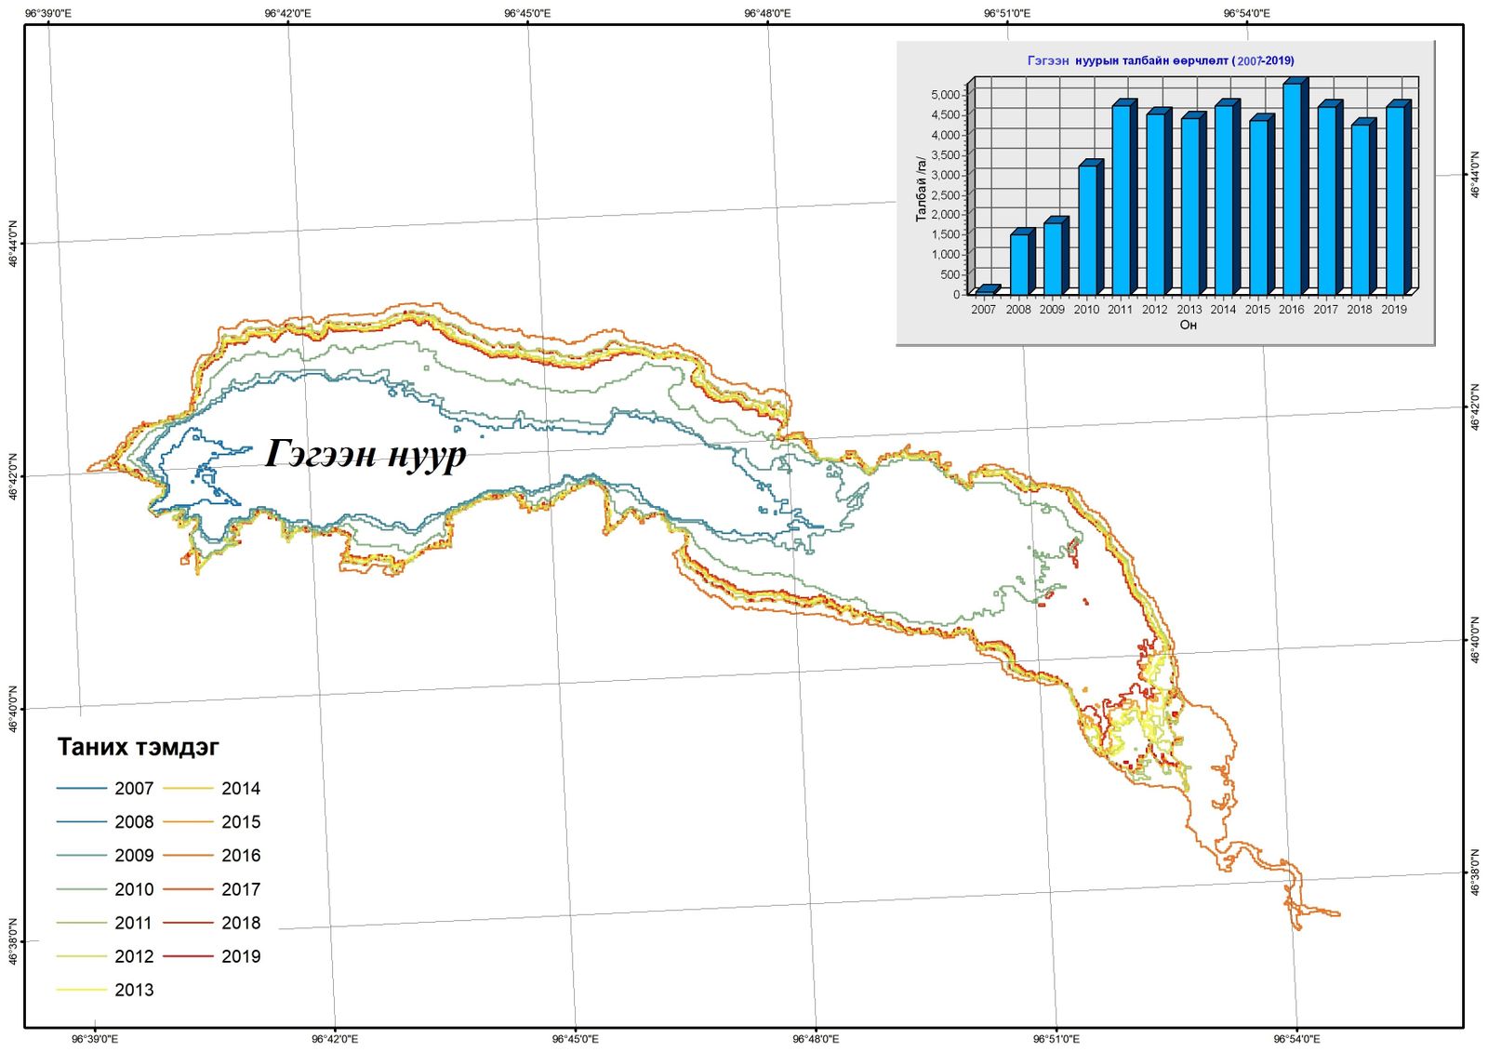
Task: Click the 2012 legend line swatch
Action: coord(82,956)
